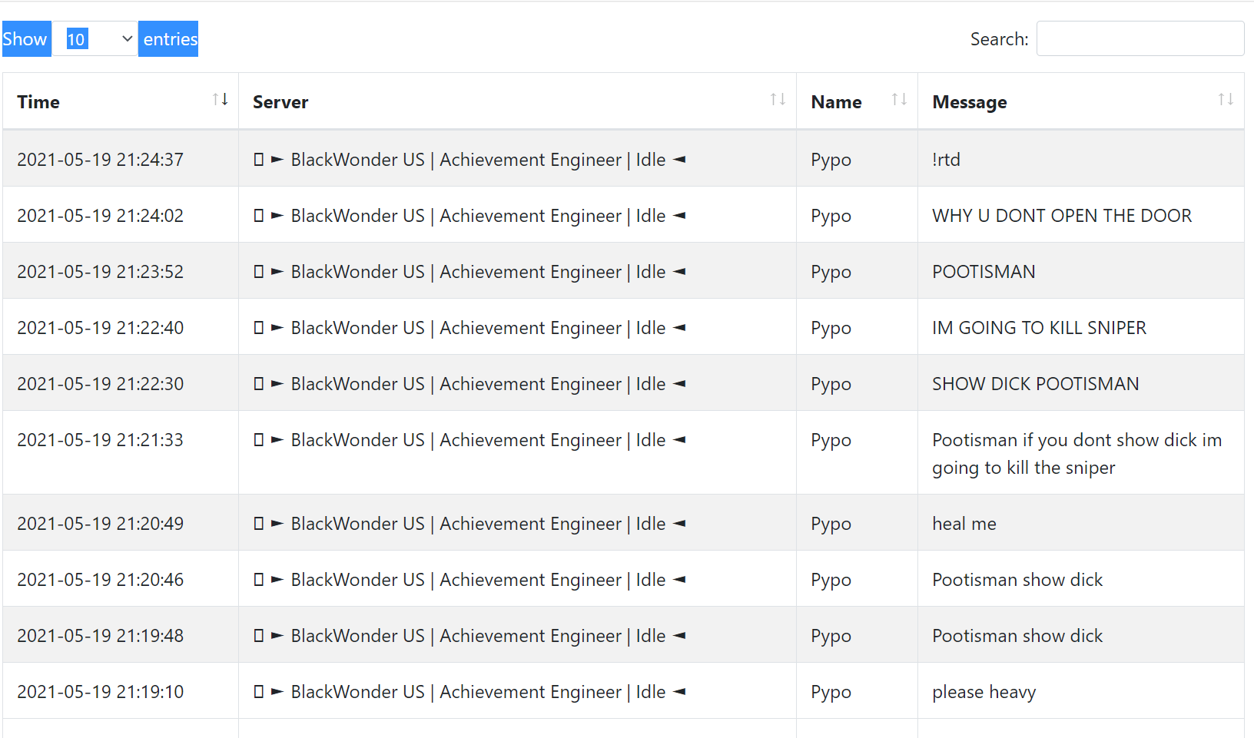
Task: Open the entries-per-page dropdown showing 10
Action: (x=95, y=38)
